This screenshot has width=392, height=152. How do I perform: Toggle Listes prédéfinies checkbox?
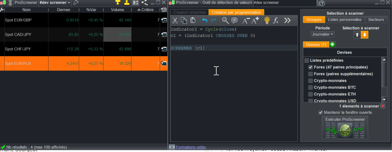[306, 60]
